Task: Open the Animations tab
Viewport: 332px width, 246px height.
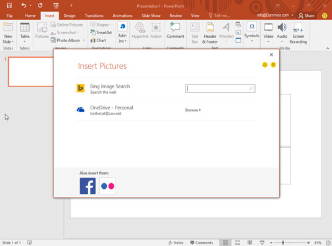Action: (122, 16)
